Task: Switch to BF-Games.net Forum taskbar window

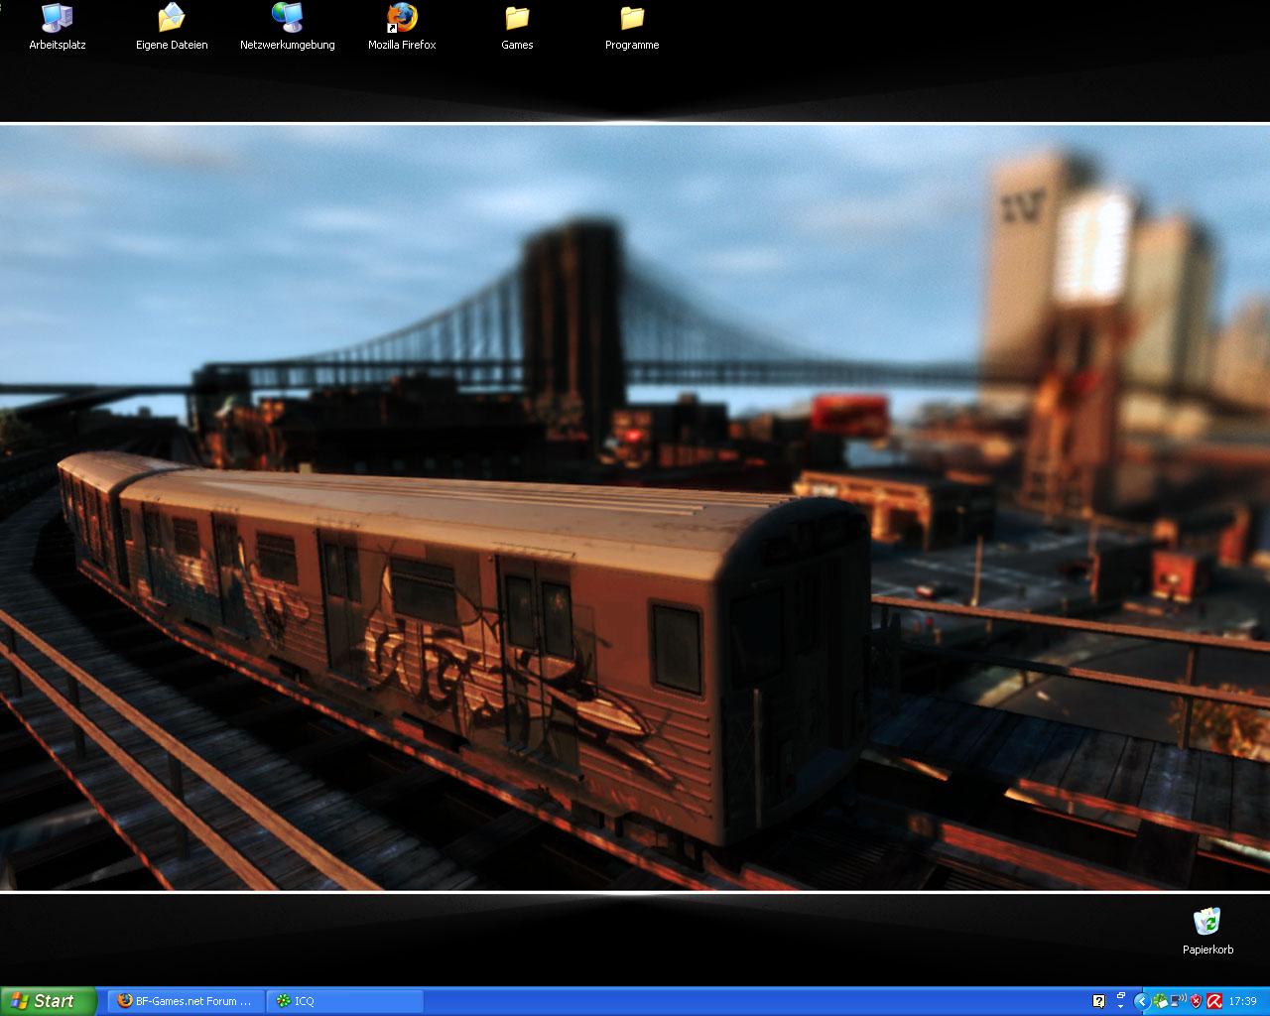Action: [x=187, y=1001]
